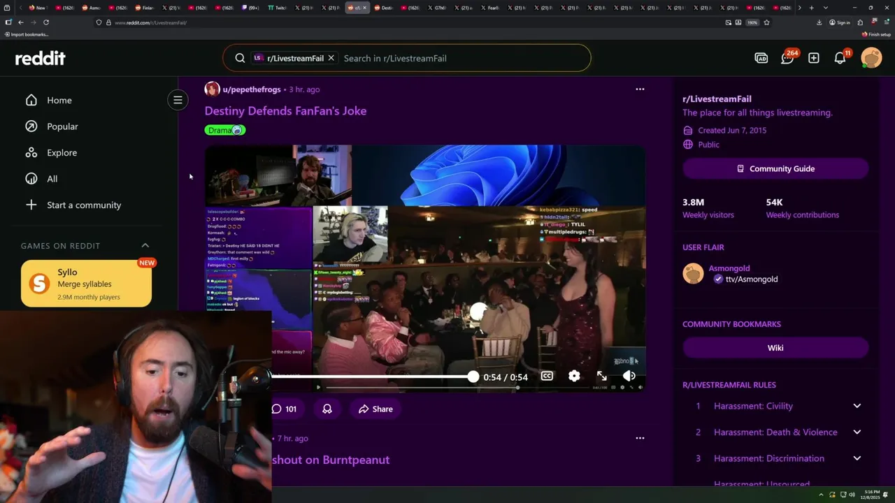Open the Community Guide
895x503 pixels.
click(x=775, y=168)
